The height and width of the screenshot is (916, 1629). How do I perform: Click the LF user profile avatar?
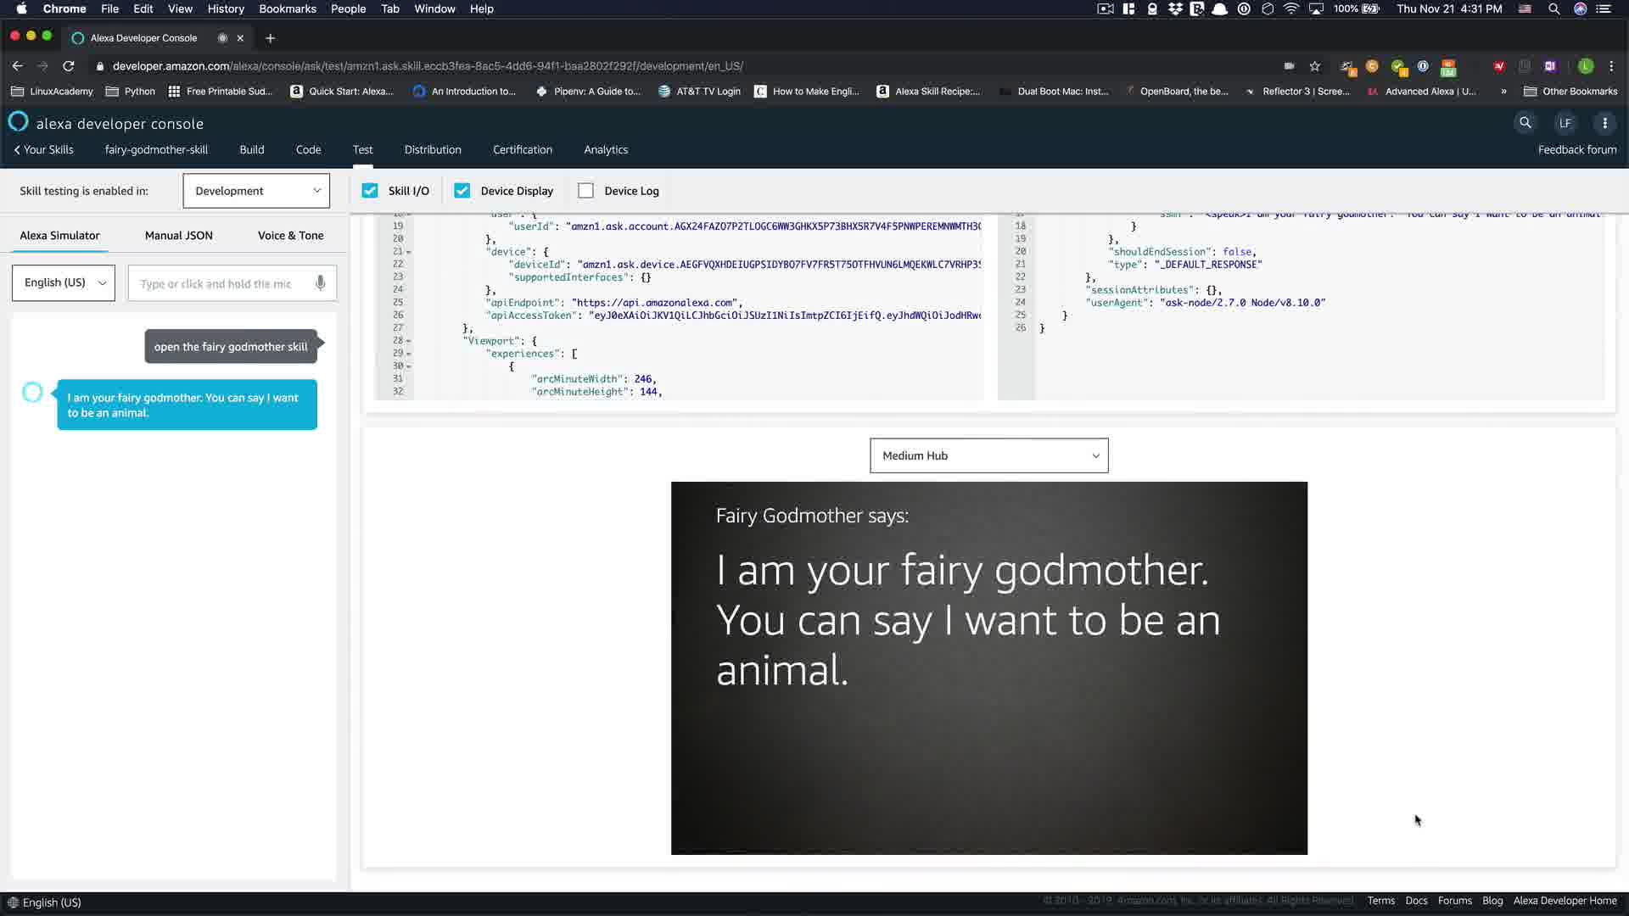[x=1565, y=123]
